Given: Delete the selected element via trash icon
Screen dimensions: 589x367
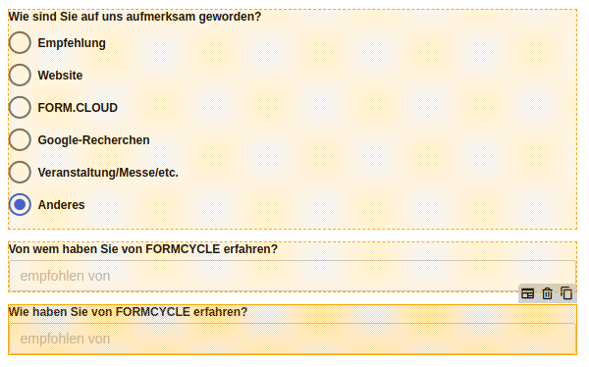Looking at the screenshot, I should point(548,293).
